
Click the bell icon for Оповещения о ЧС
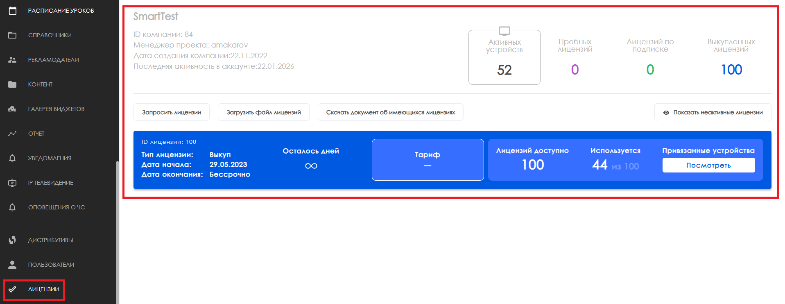(x=13, y=207)
